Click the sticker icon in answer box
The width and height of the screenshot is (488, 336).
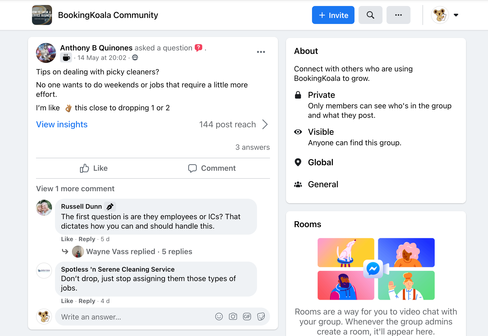pyautogui.click(x=261, y=317)
